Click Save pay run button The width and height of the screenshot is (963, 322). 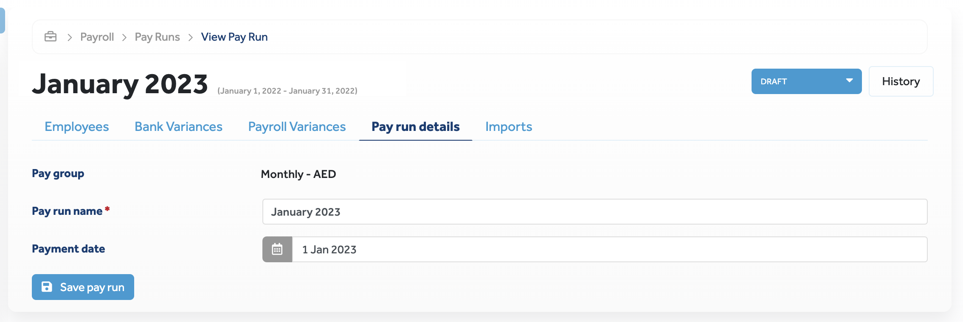point(83,287)
